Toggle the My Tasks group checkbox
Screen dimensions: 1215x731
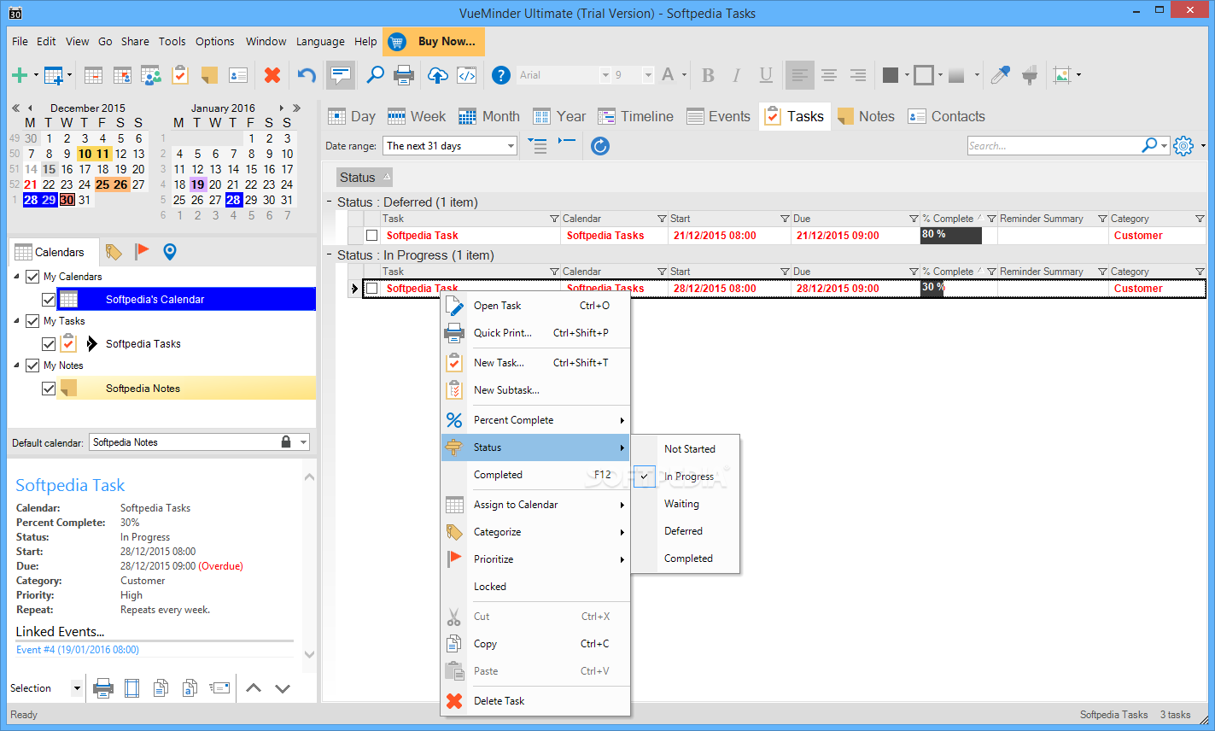tap(32, 321)
